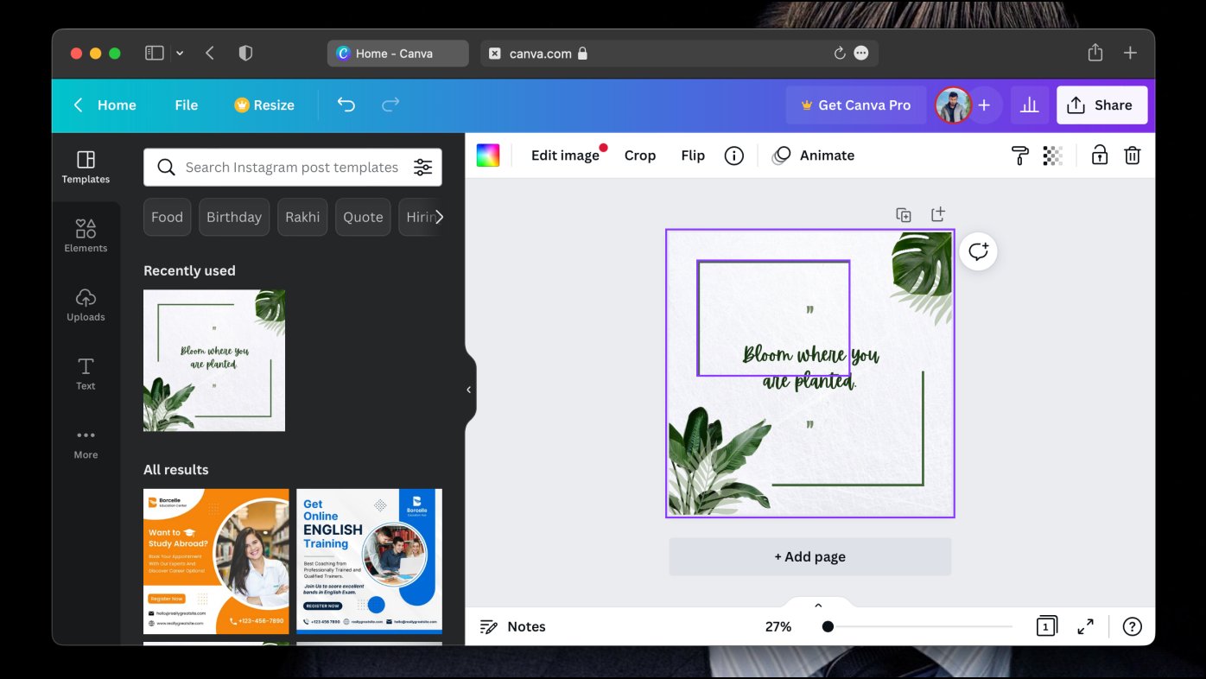Open the image color picker swatch
The height and width of the screenshot is (679, 1206).
click(488, 155)
